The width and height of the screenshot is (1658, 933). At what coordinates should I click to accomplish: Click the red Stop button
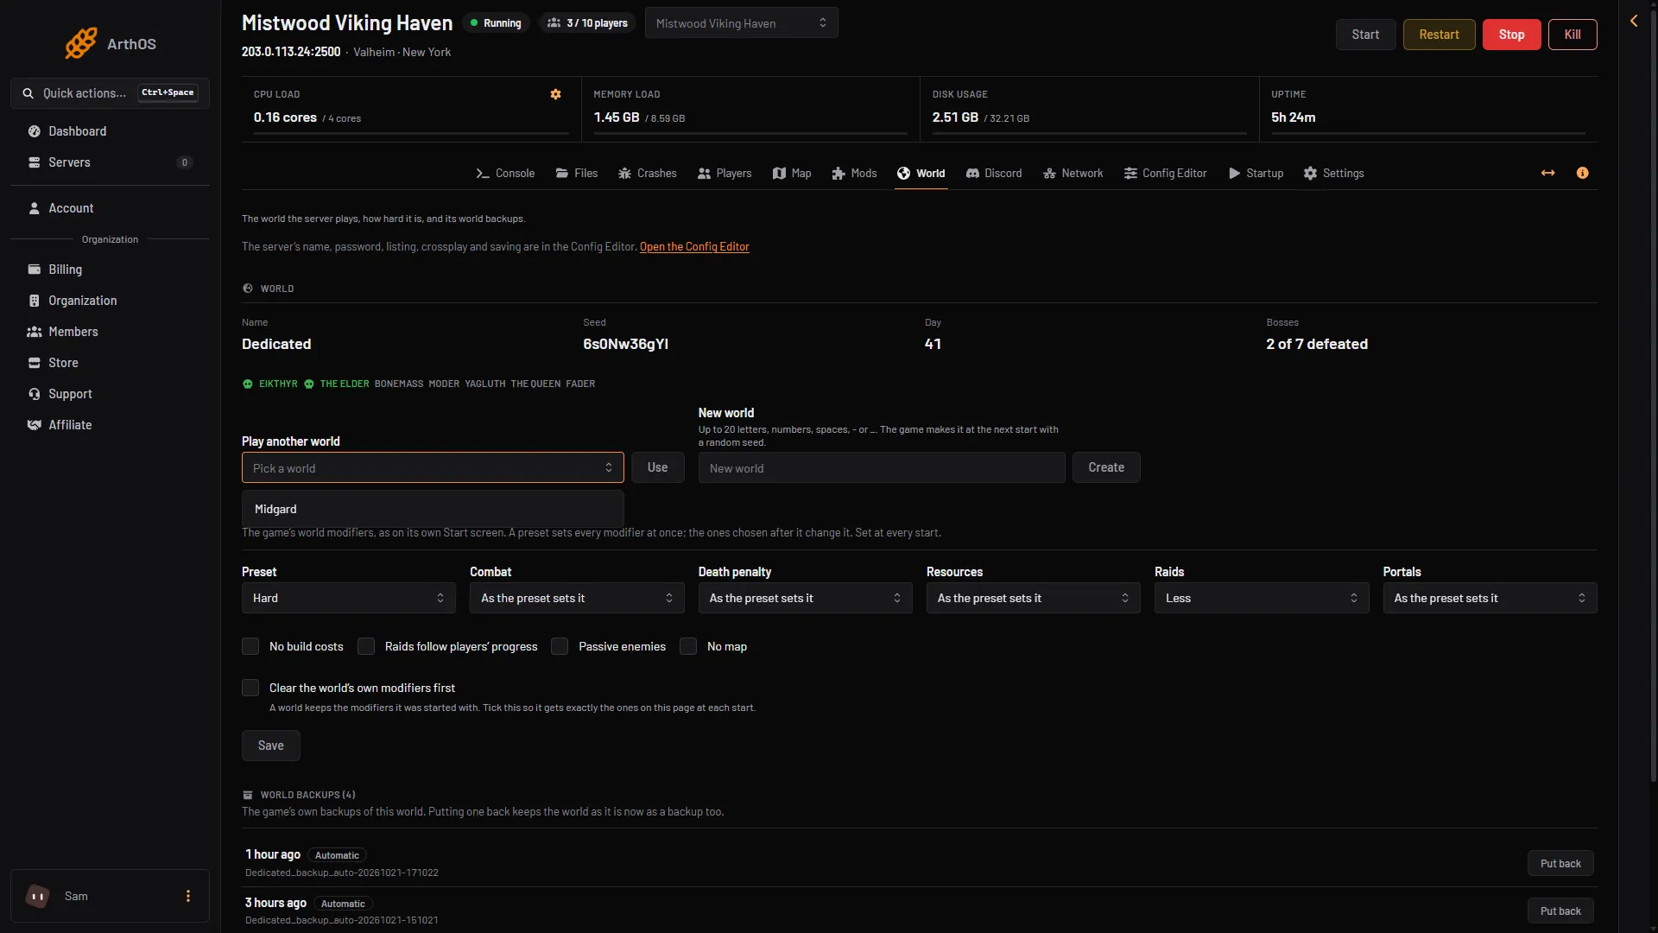pos(1511,35)
